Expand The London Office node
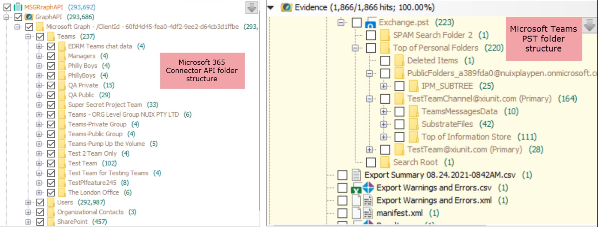 (x=39, y=193)
